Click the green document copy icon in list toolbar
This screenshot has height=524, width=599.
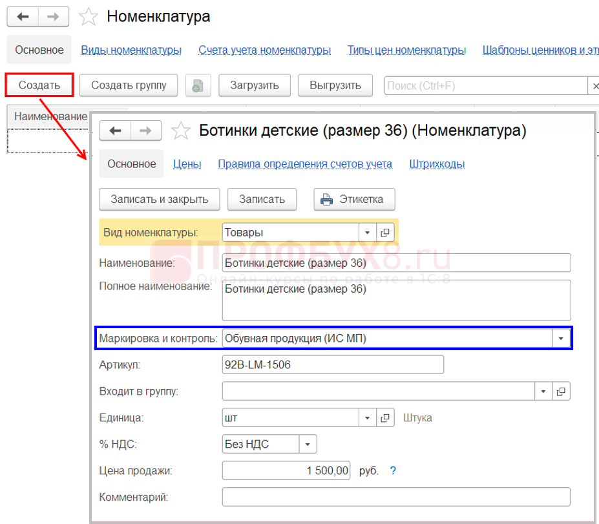point(198,85)
